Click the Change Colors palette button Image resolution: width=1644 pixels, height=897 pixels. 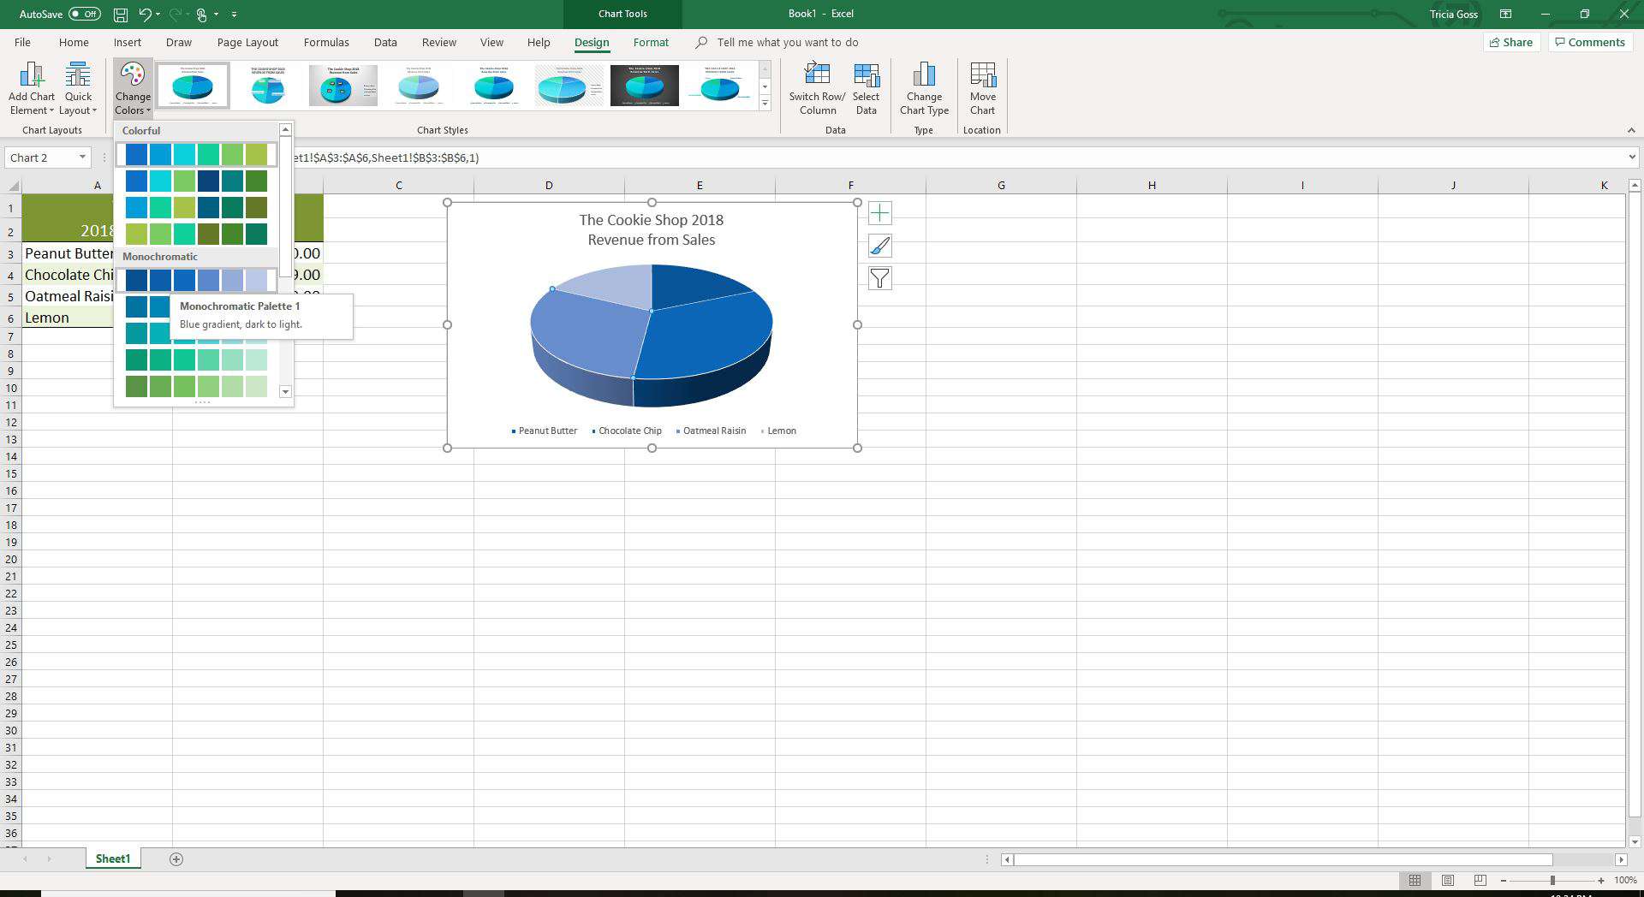coord(133,89)
